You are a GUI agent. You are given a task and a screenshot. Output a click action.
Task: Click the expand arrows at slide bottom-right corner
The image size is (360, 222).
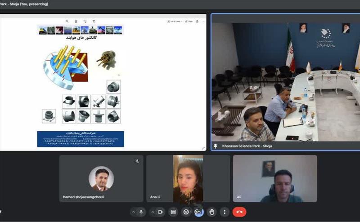tap(203, 148)
